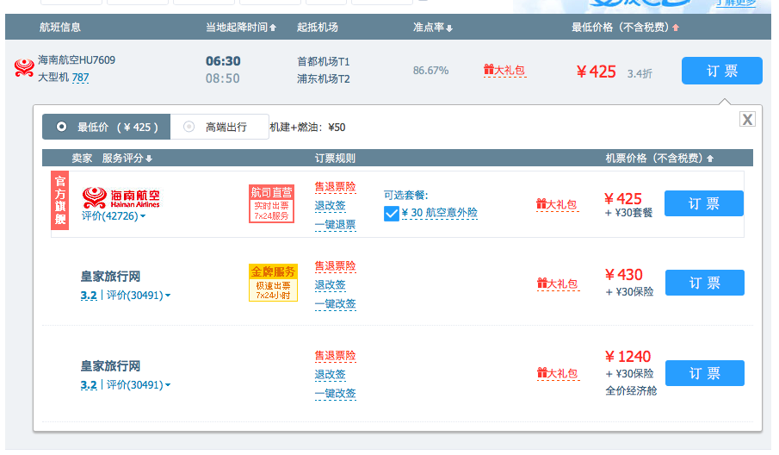The width and height of the screenshot is (779, 455).
Task: Sort sellers by 服务评分
Action: point(127,159)
